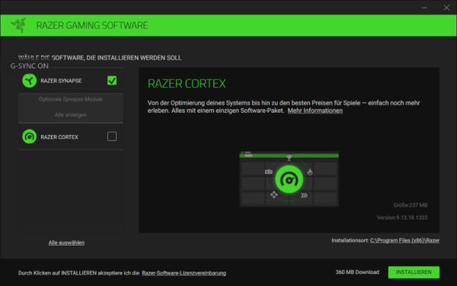The height and width of the screenshot is (286, 457).
Task: Select the Razer Synapse green icon
Action: coord(30,81)
